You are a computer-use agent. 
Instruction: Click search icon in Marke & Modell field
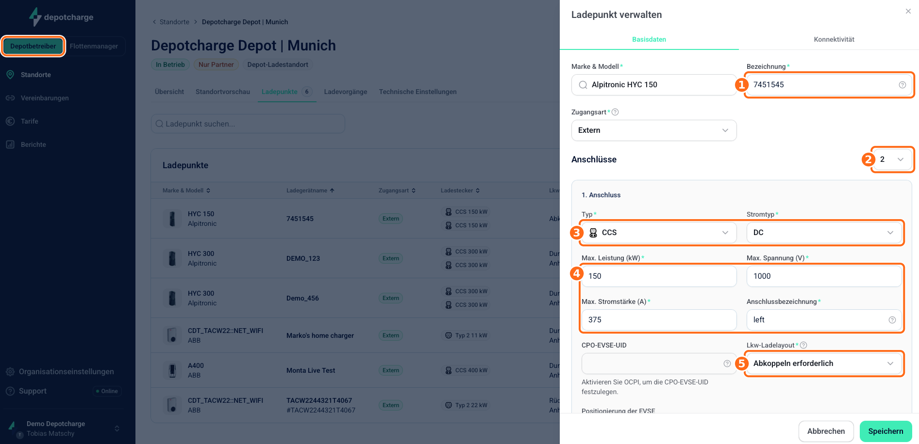point(583,85)
